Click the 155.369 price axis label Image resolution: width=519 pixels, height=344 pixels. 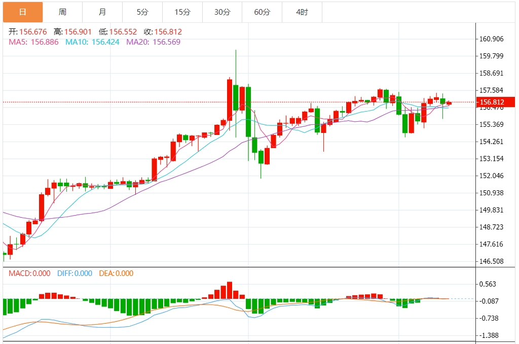[x=492, y=125]
